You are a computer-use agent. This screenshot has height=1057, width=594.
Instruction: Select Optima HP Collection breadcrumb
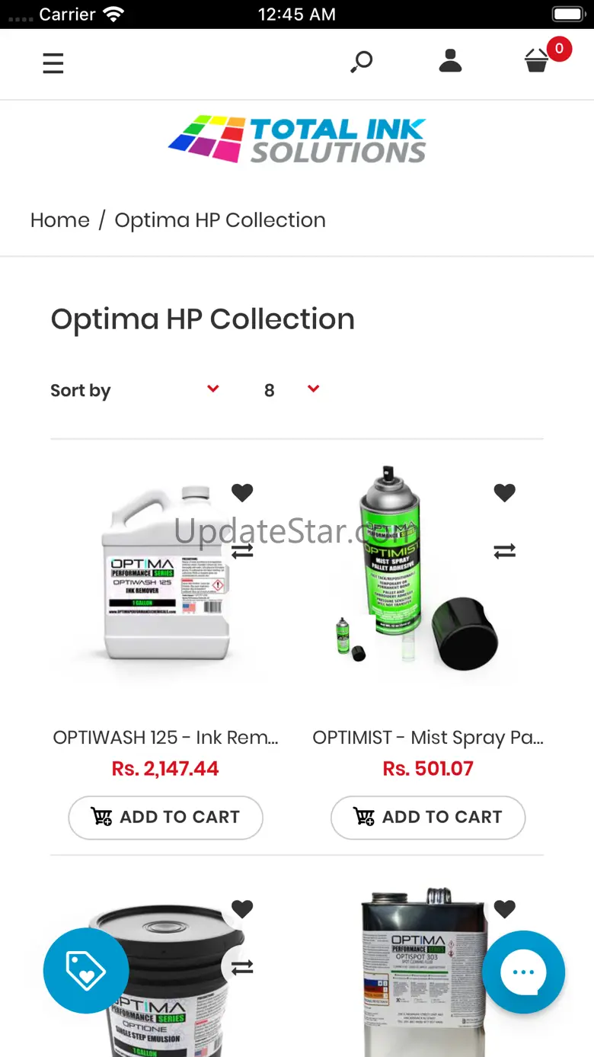pos(220,220)
